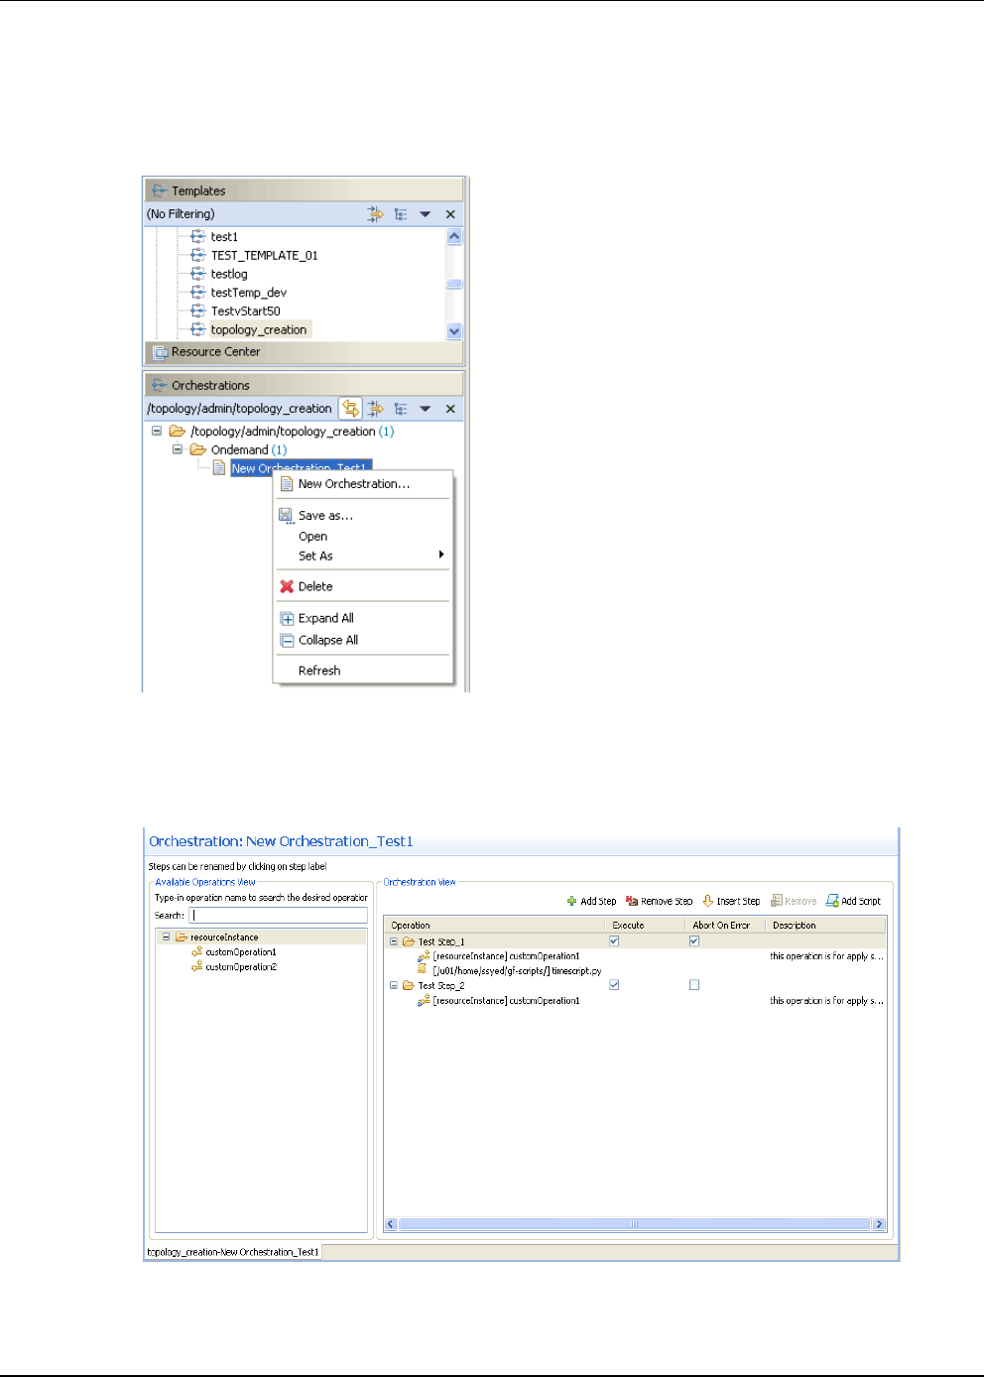The width and height of the screenshot is (984, 1377).
Task: Collapse the Test Step_1 row
Action: 394,941
